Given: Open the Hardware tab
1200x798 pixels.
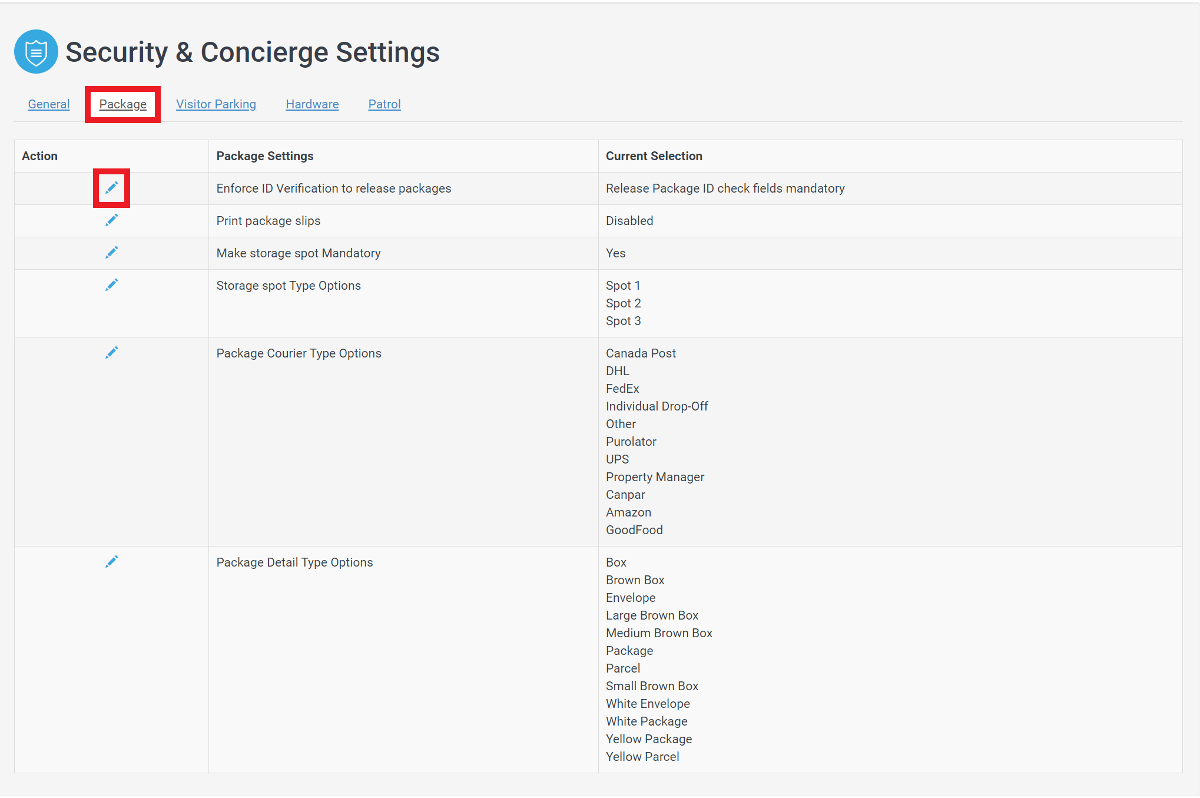Looking at the screenshot, I should (312, 104).
